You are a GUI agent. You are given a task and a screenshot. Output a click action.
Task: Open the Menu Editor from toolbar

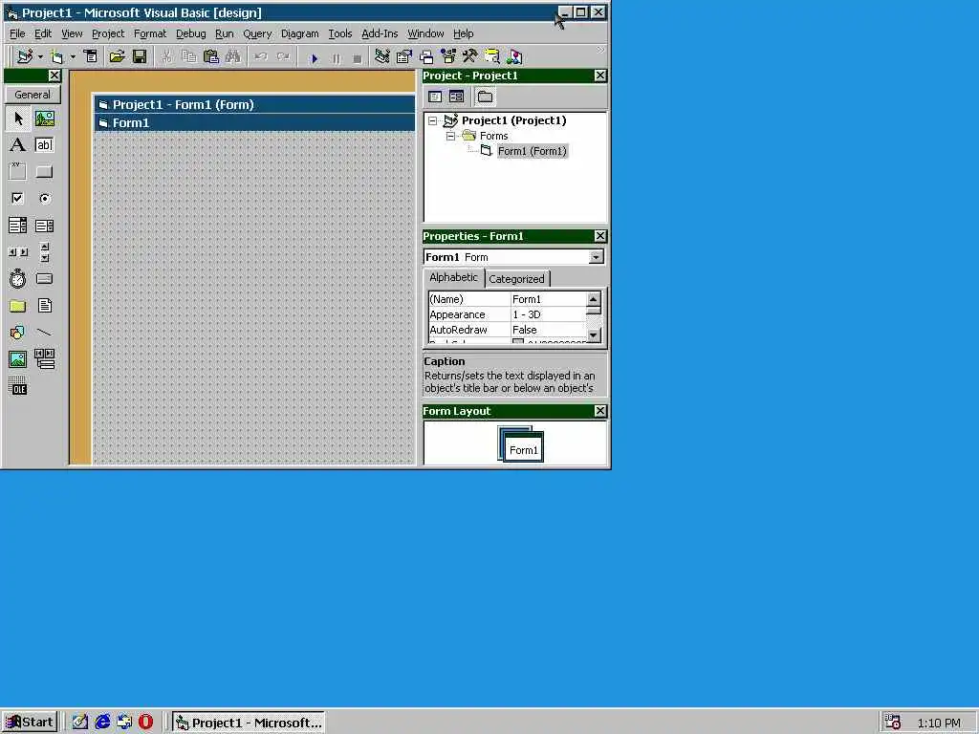click(x=91, y=56)
